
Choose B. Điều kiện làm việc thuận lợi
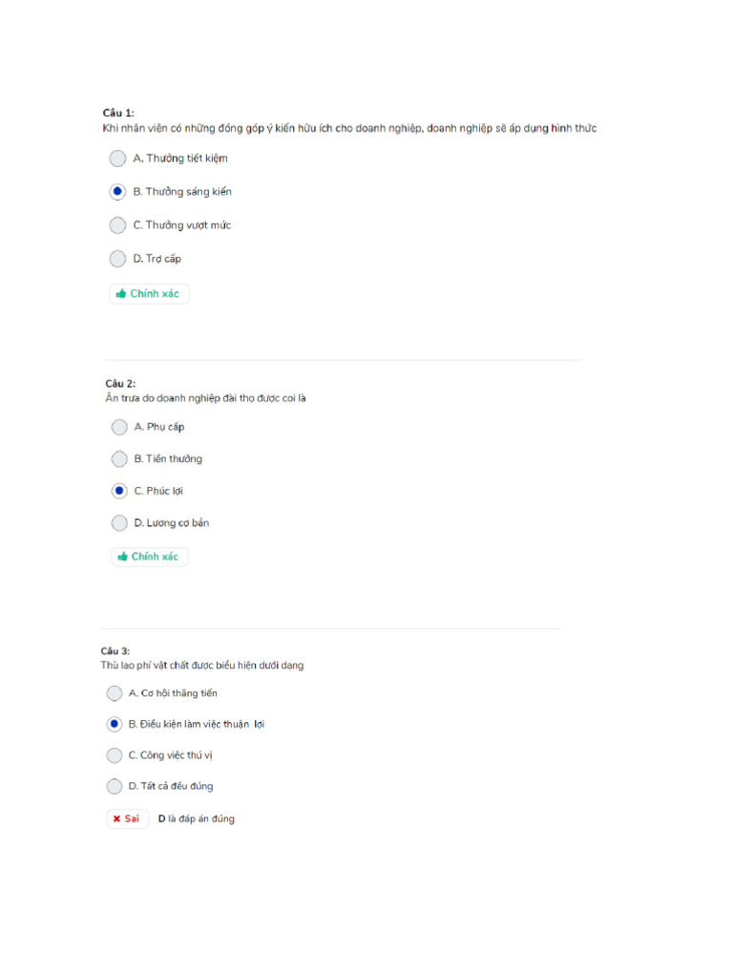[115, 724]
